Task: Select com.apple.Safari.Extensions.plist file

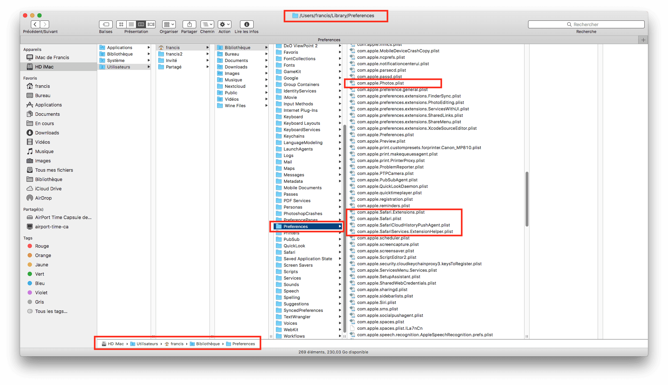Action: 391,212
